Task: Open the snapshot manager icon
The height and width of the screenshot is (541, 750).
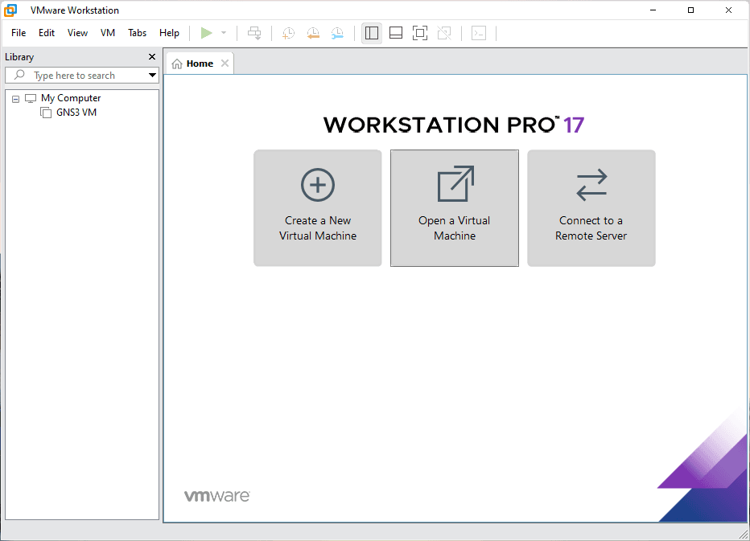Action: point(337,33)
